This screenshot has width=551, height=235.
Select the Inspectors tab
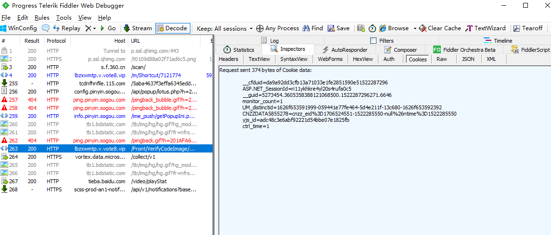(288, 49)
